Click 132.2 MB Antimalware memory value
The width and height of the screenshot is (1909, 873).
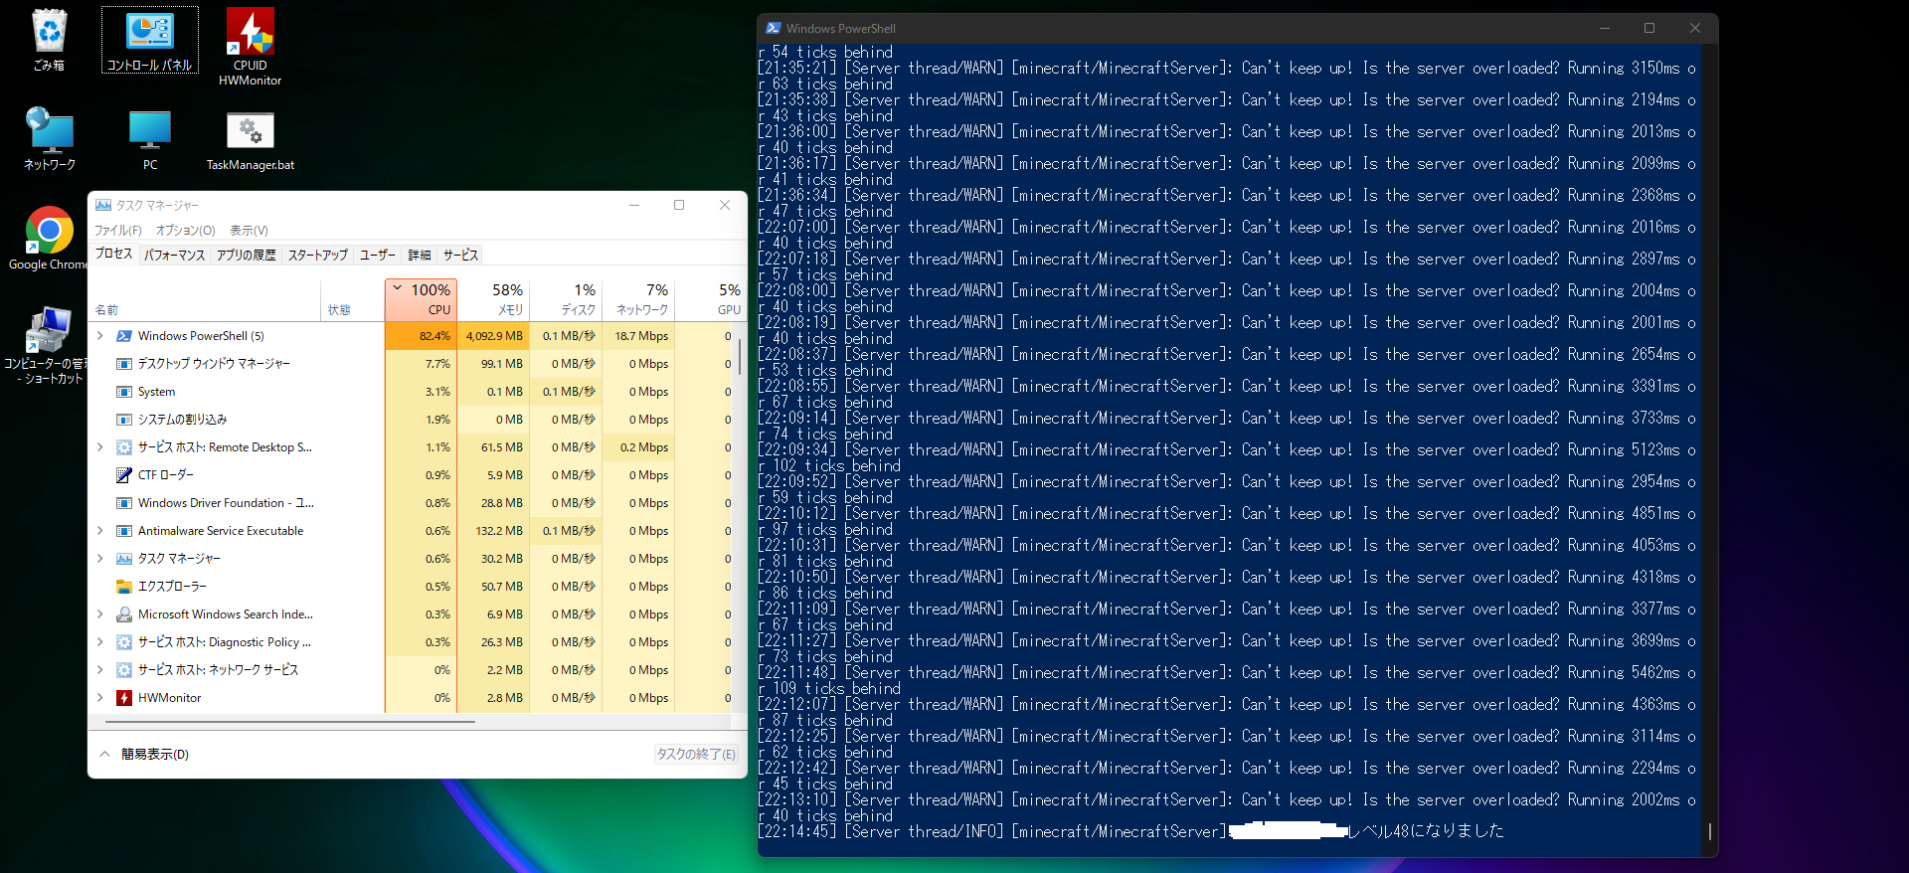tap(493, 531)
